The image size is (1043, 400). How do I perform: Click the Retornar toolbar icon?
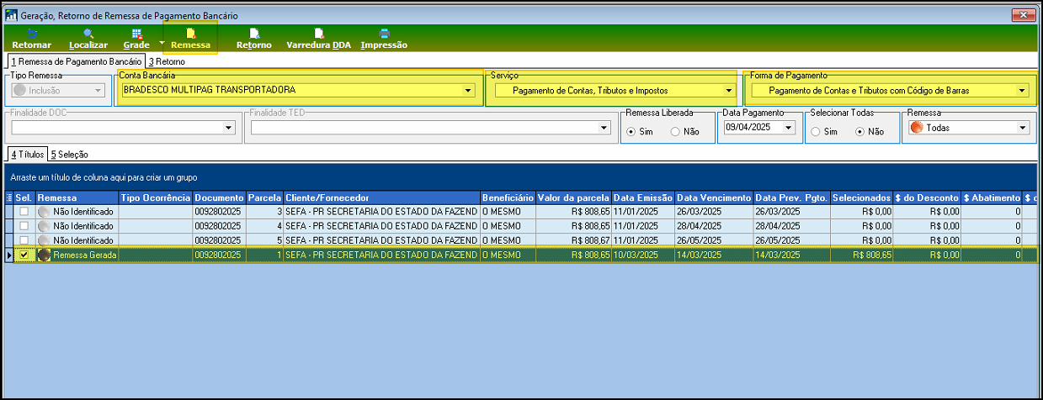click(32, 34)
